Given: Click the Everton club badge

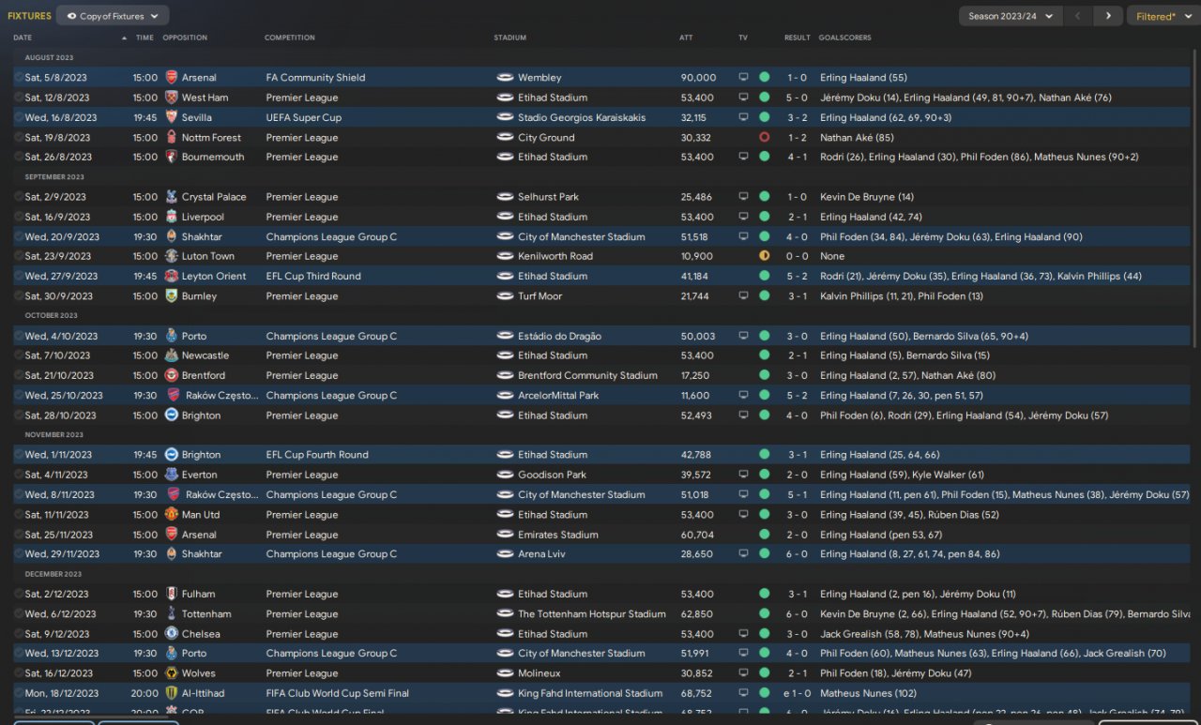Looking at the screenshot, I should [x=172, y=475].
